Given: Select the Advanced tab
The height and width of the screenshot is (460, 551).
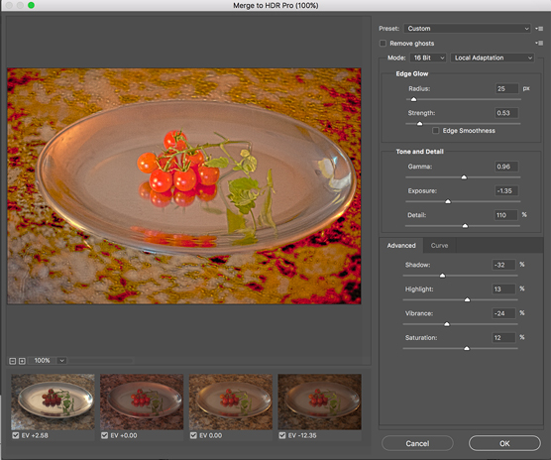Looking at the screenshot, I should (401, 245).
